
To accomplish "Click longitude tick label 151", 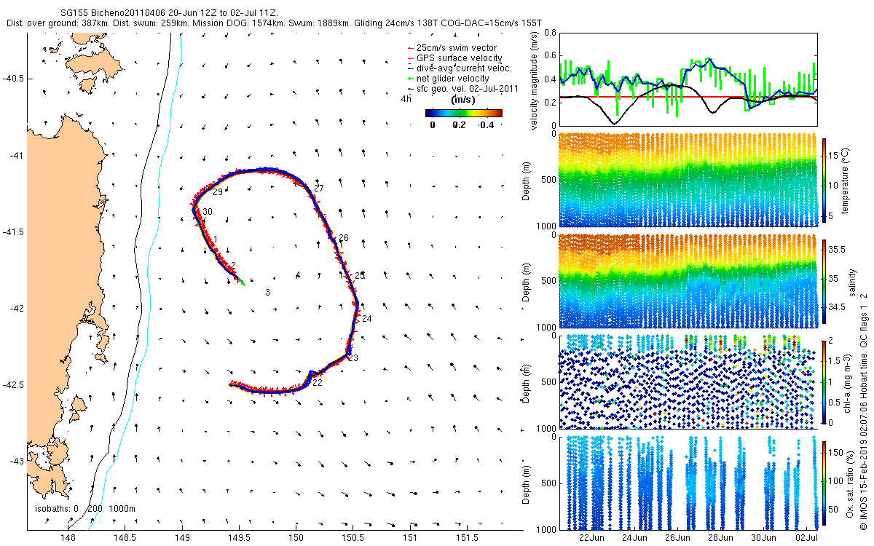I will pyautogui.click(x=410, y=538).
